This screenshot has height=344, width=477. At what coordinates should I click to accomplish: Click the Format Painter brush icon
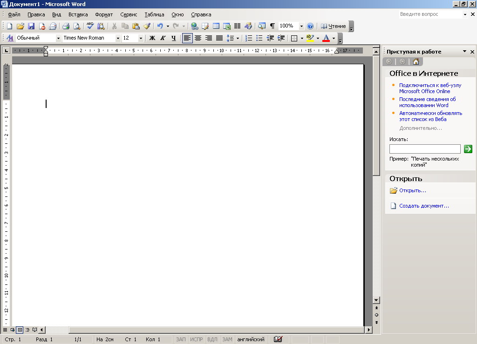coord(147,27)
